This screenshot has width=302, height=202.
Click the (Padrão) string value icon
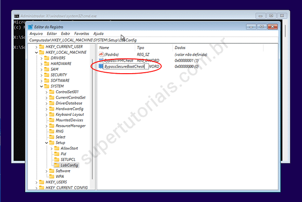pyautogui.click(x=101, y=55)
